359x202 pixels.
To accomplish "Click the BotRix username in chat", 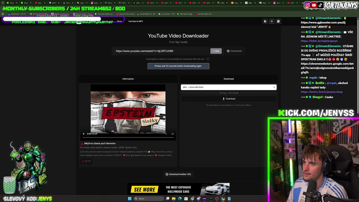I will [320, 83].
